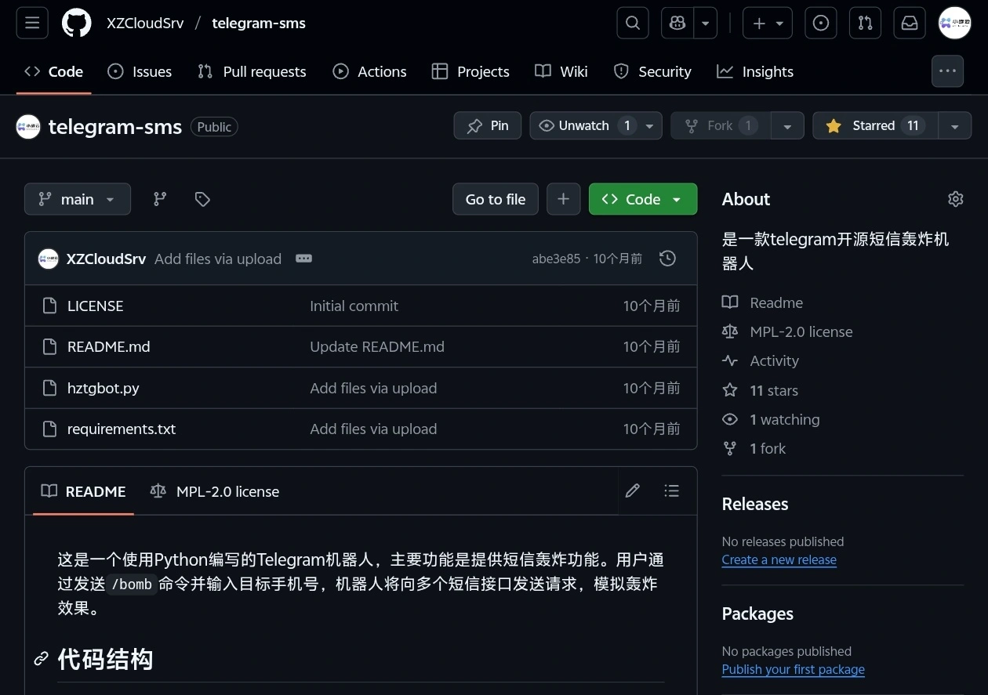The height and width of the screenshot is (695, 988).
Task: Open your notifications inbox
Action: 909,23
